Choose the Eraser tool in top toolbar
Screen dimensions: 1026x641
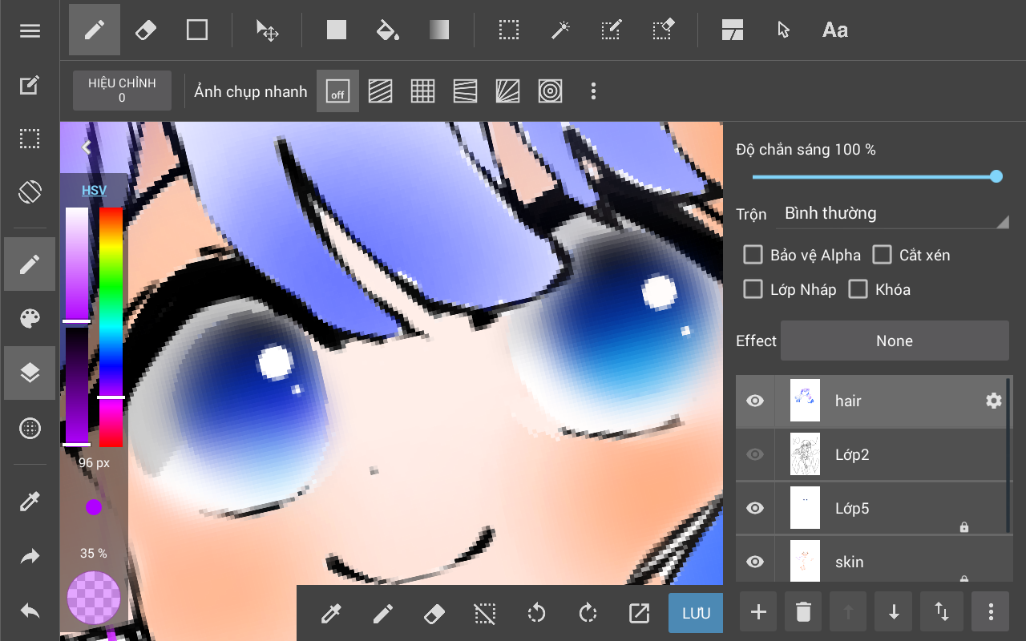[x=146, y=30]
